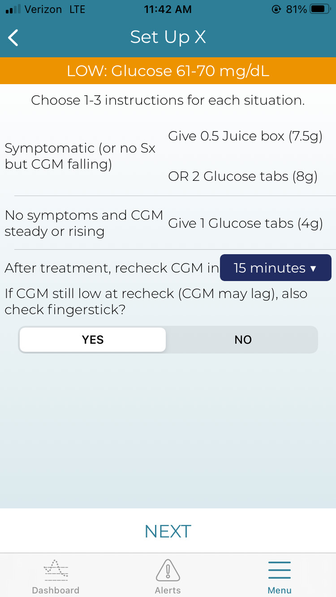Select NO for fingerstick check
Screen dimensions: 336x597
(x=243, y=340)
